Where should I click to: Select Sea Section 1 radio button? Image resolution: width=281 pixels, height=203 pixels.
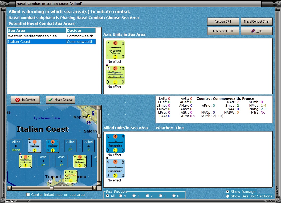click(x=161, y=196)
